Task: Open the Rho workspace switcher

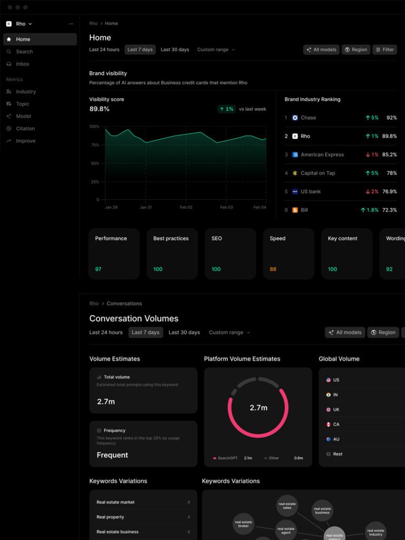Action: pyautogui.click(x=20, y=24)
